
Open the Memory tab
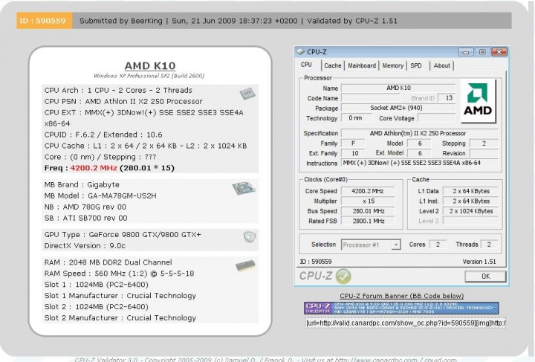click(393, 65)
